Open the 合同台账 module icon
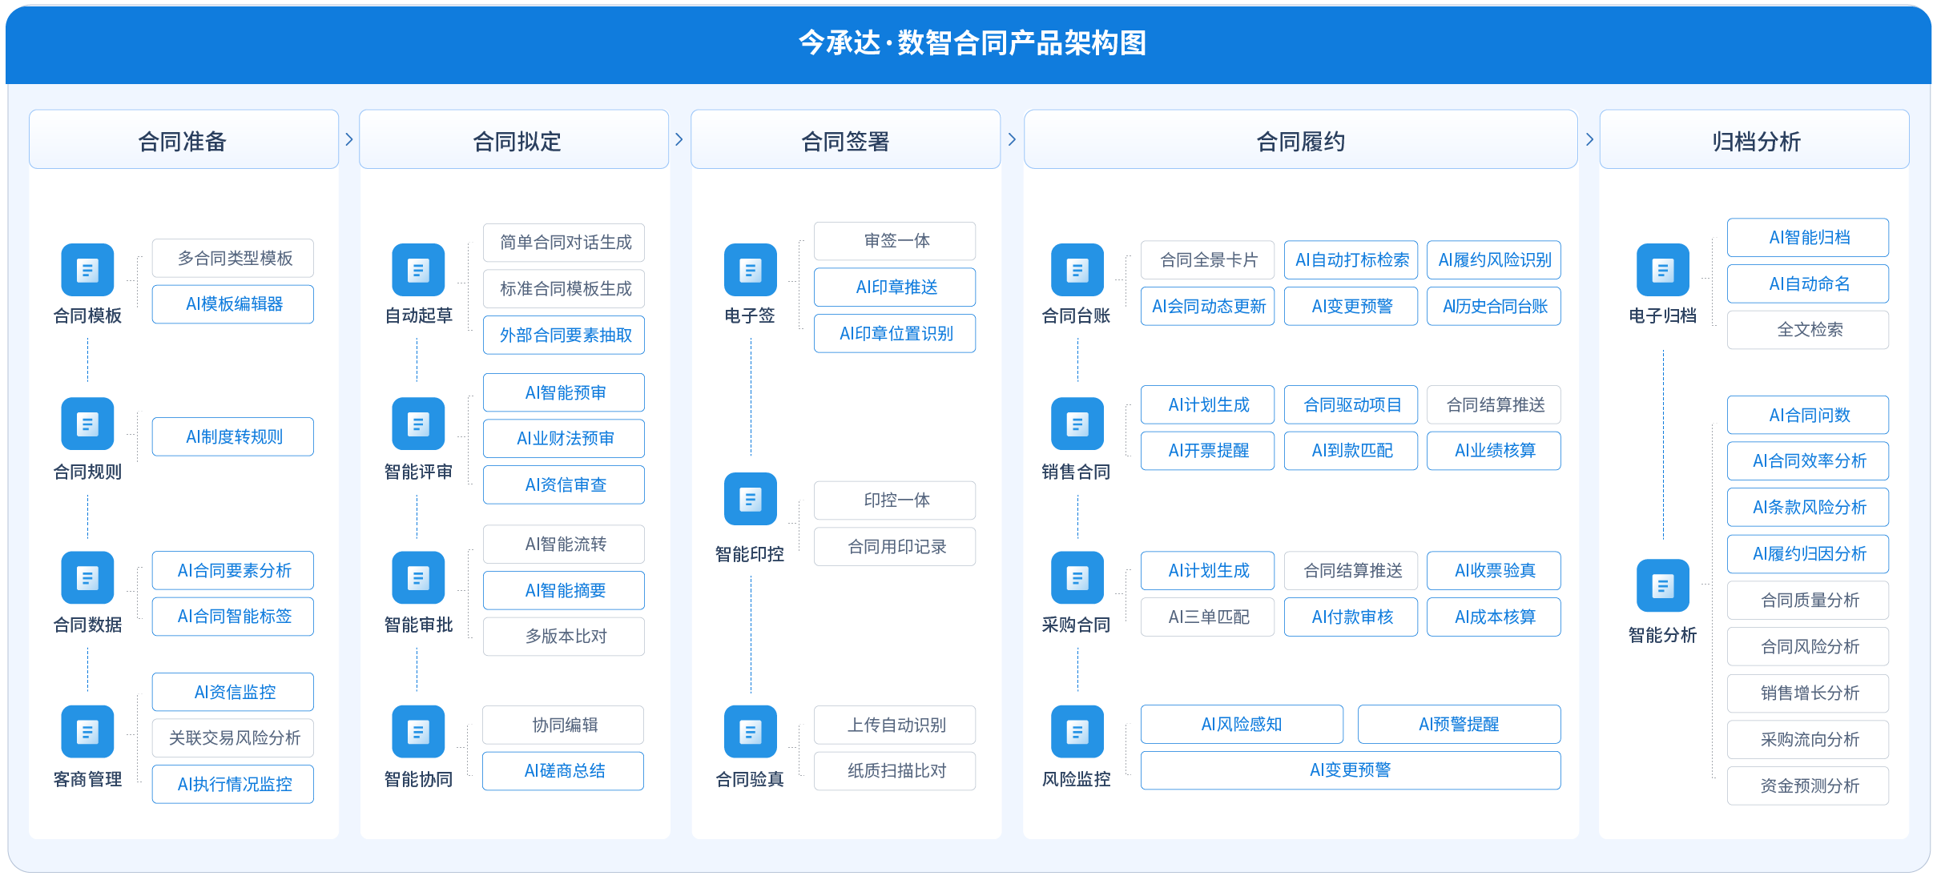The image size is (1937, 880). pos(1077,270)
